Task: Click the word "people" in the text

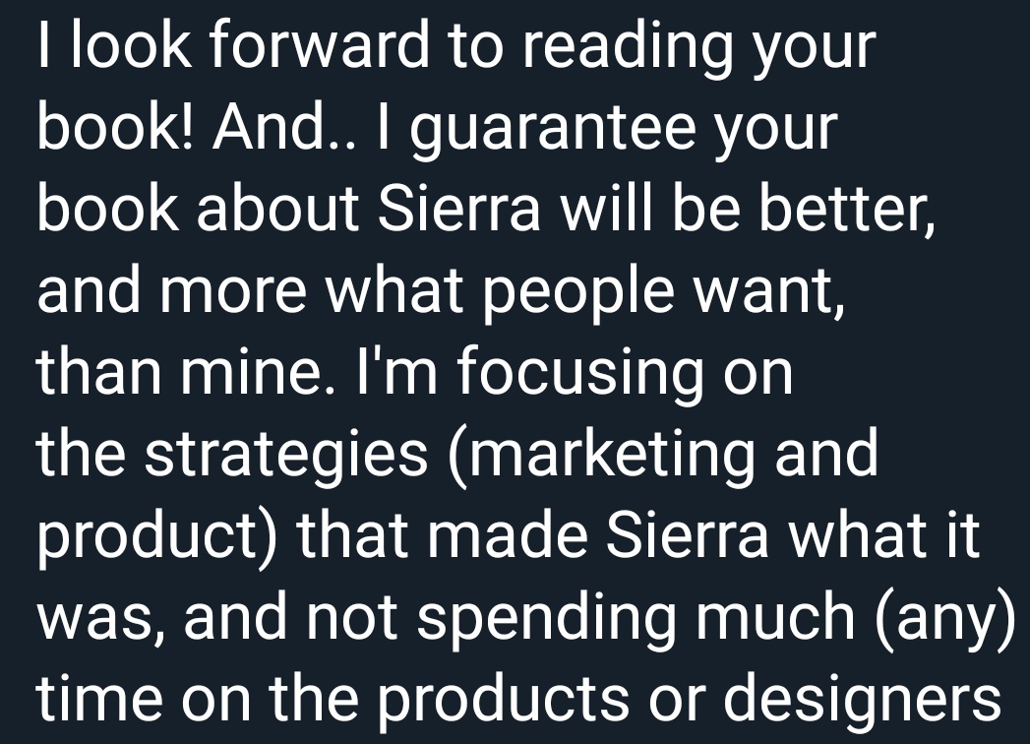Action: [579, 295]
